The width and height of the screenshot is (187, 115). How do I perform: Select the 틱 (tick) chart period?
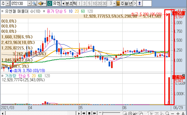pyautogui.click(x=75, y=3)
